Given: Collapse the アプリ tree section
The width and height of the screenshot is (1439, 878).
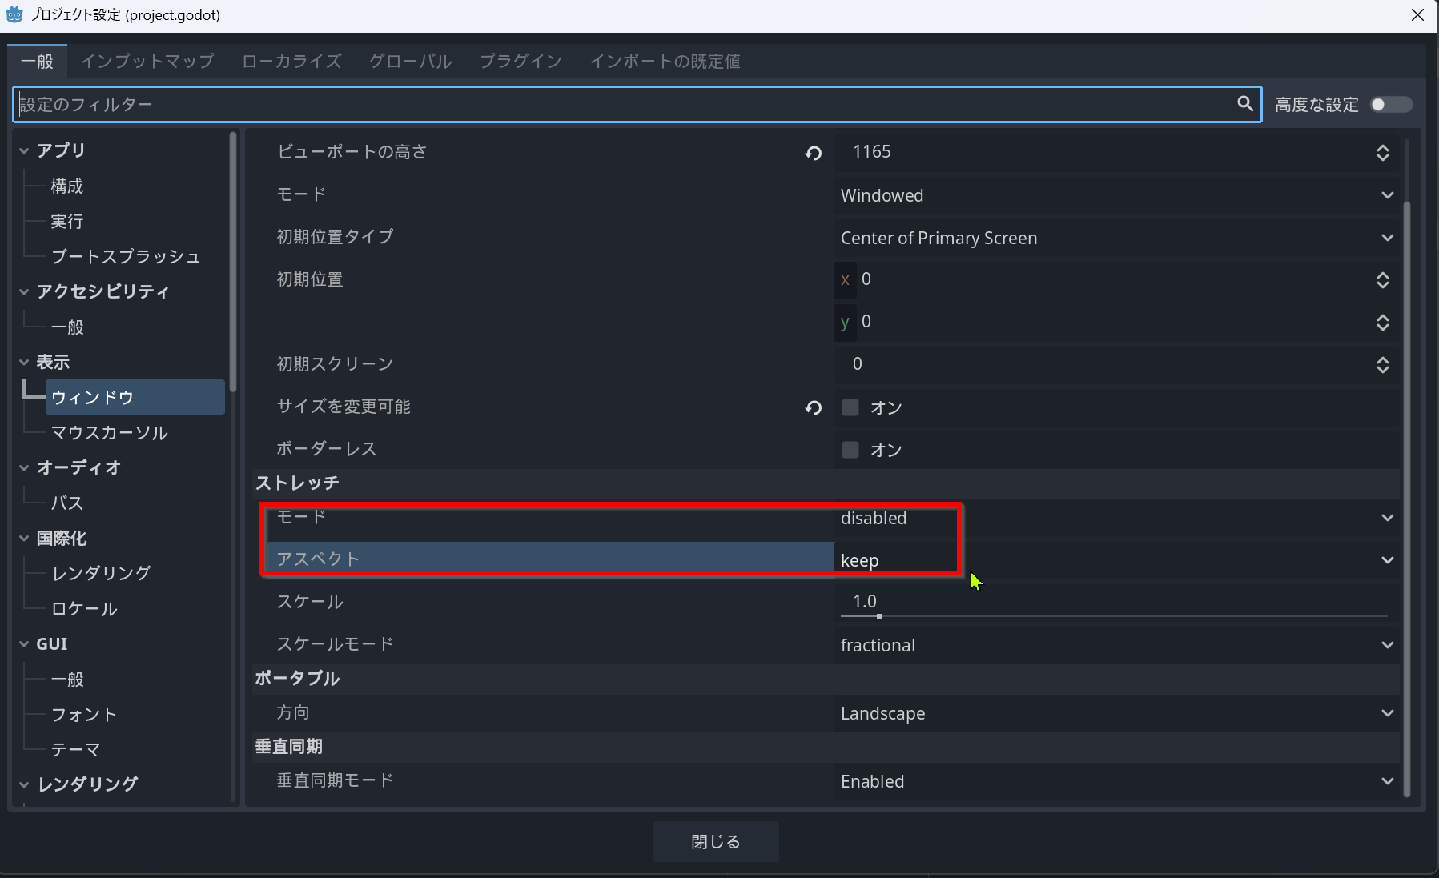Looking at the screenshot, I should 24,150.
